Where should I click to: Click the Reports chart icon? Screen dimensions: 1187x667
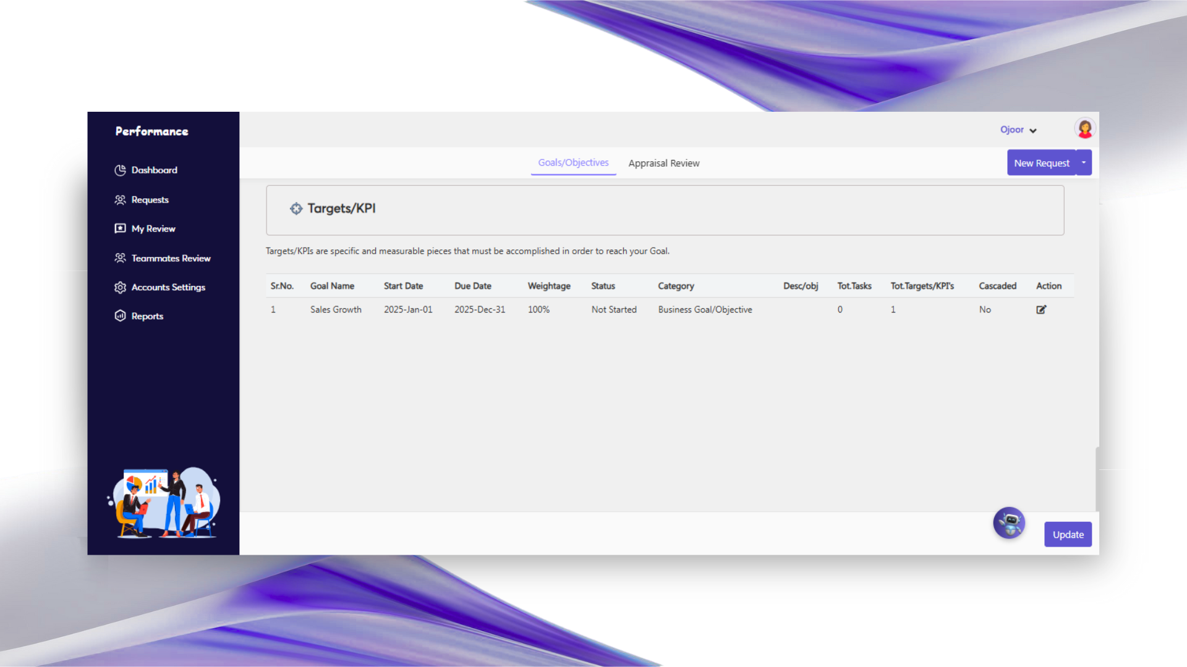click(x=120, y=316)
